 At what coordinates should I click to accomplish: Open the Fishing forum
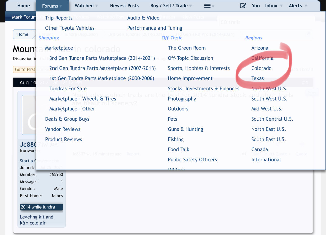[x=176, y=140]
